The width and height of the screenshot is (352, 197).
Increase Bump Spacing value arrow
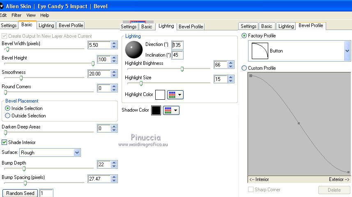pyautogui.click(x=114, y=177)
